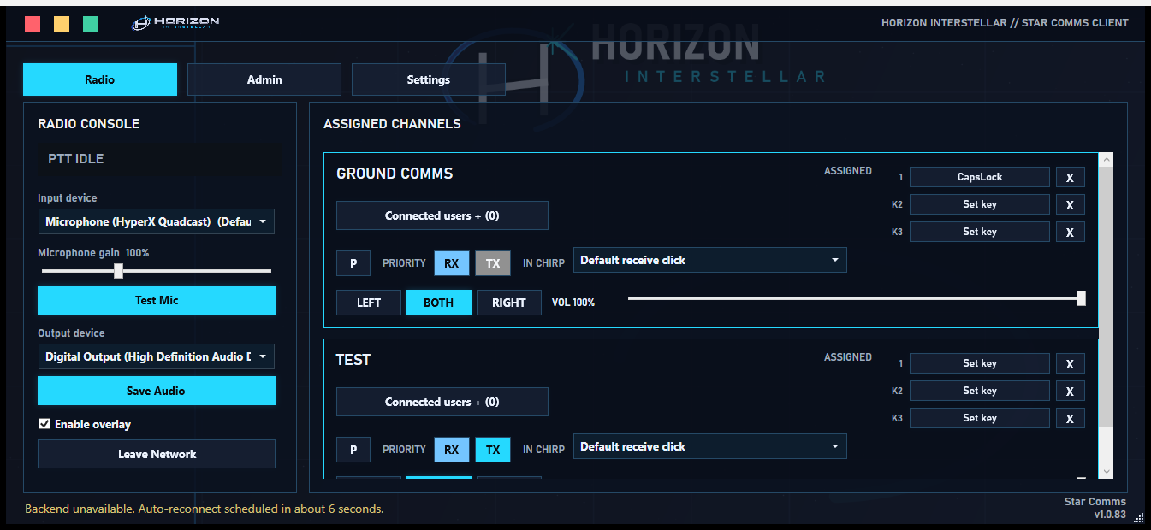Click 'VOL 100%' label in Ground Comms
Image resolution: width=1151 pixels, height=530 pixels.
(x=573, y=303)
